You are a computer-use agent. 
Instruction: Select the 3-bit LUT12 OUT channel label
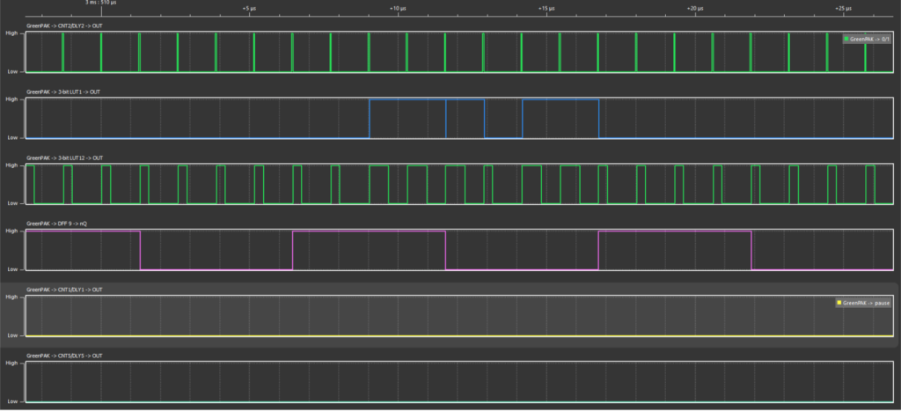pos(65,158)
